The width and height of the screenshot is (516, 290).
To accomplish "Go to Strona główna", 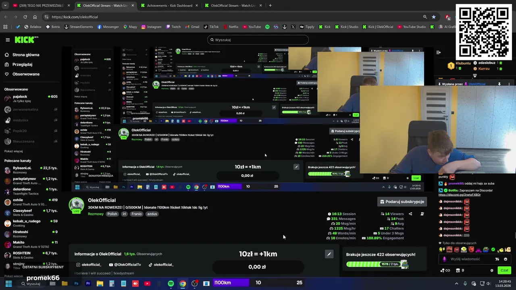I will [22, 55].
